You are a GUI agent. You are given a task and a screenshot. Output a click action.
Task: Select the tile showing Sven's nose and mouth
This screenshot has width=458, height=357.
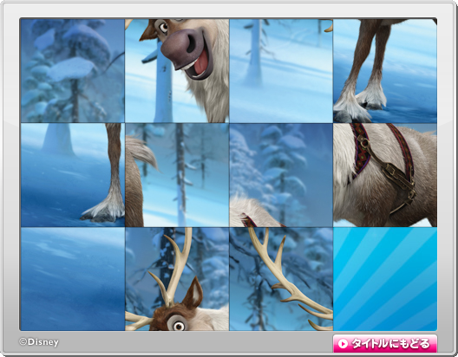point(177,70)
